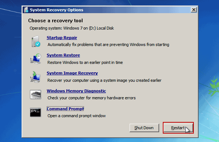The width and height of the screenshot is (219, 142).
Task: Click the System Recovery Options title text
Action: click(x=57, y=10)
